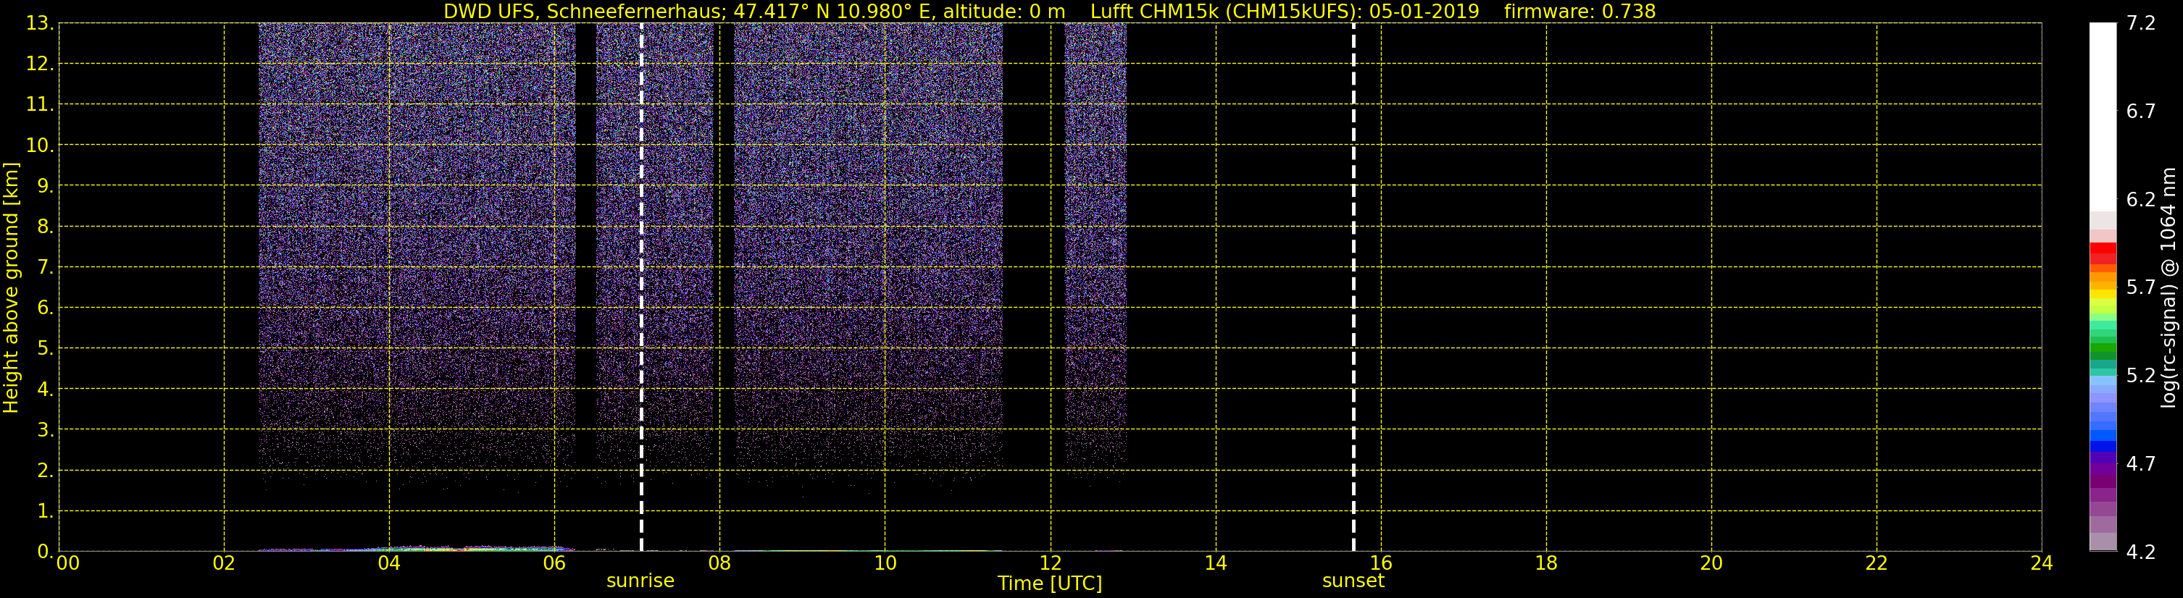The width and height of the screenshot is (2183, 598).
Task: Click the time axis tick label 22
Action: tap(1877, 563)
